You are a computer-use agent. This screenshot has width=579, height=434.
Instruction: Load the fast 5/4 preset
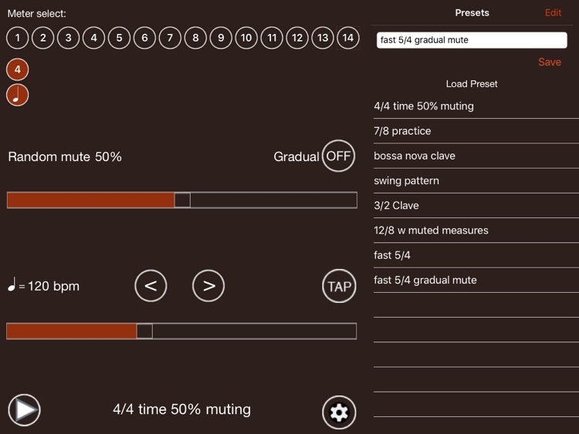[x=476, y=255]
